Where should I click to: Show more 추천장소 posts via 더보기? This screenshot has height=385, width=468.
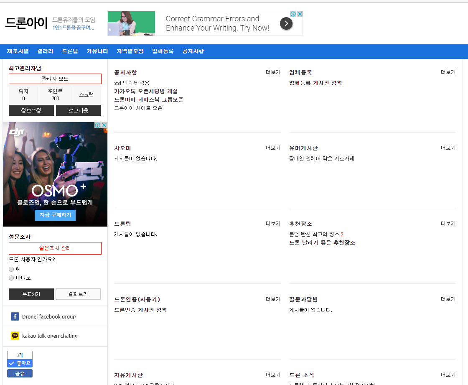(448, 224)
